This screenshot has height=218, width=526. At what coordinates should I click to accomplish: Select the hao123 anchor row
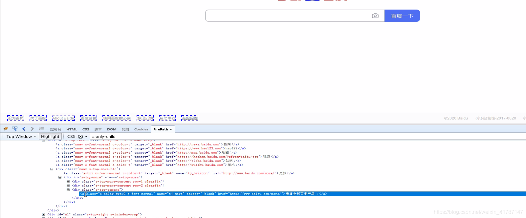click(x=150, y=148)
